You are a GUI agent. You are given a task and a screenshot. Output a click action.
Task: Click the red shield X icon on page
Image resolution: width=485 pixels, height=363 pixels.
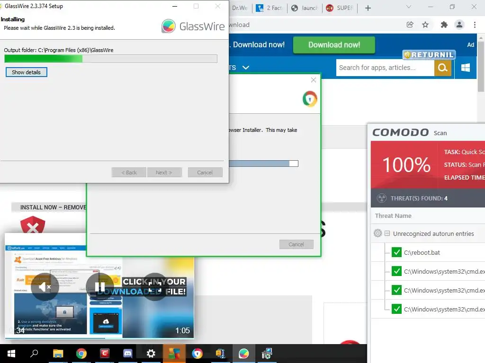point(33,225)
